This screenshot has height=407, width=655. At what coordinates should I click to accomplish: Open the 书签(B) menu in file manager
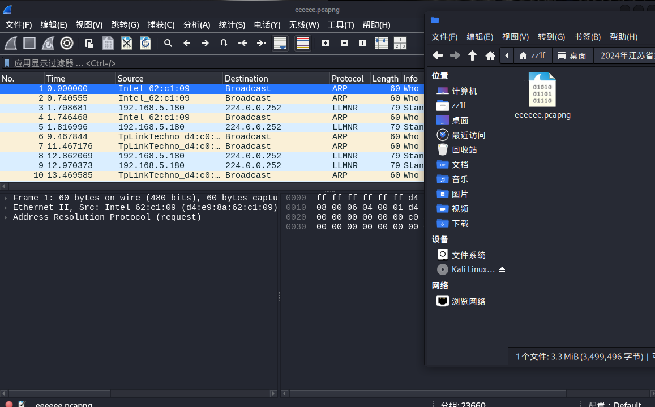(x=587, y=37)
